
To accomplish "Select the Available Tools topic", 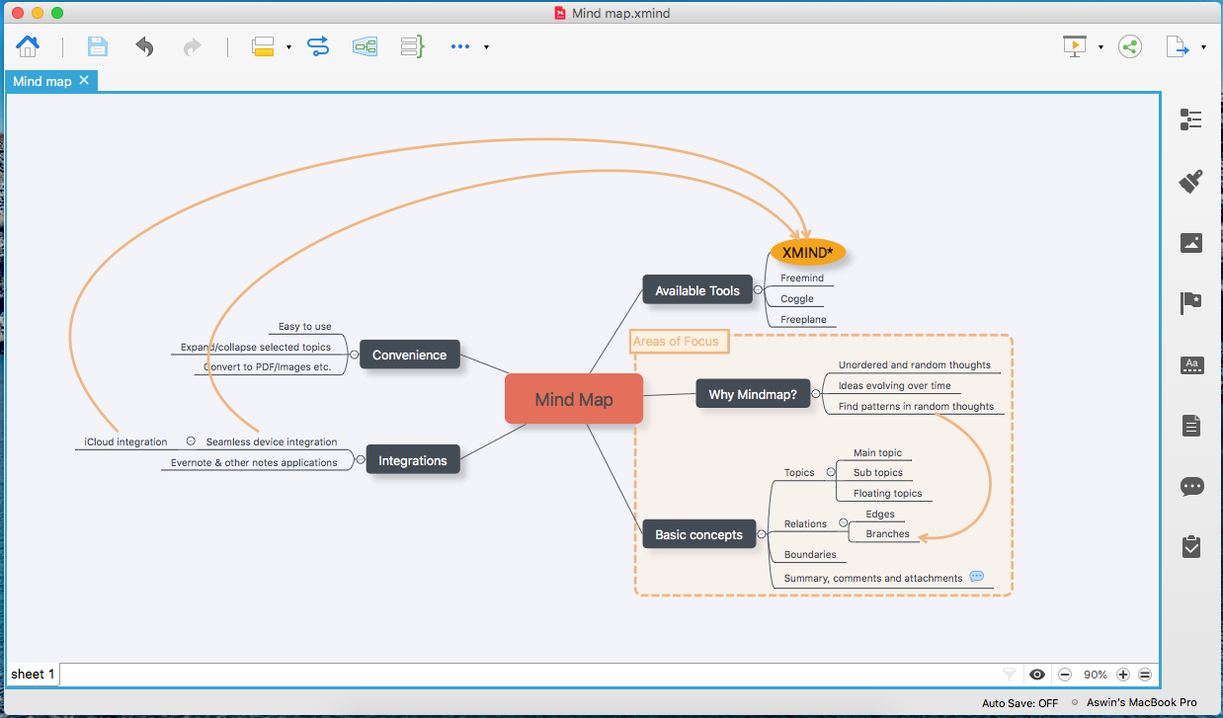I will click(x=697, y=290).
